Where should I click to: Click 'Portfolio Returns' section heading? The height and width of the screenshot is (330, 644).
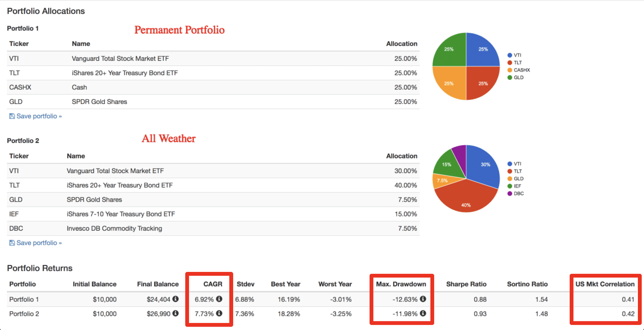(40, 268)
